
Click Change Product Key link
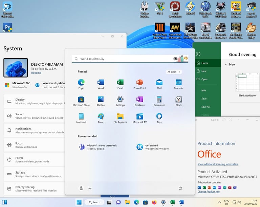(209, 191)
